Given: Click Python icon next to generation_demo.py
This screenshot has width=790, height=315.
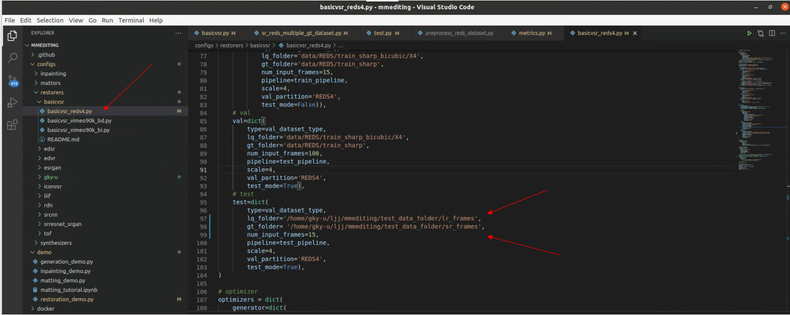Looking at the screenshot, I should [36, 262].
